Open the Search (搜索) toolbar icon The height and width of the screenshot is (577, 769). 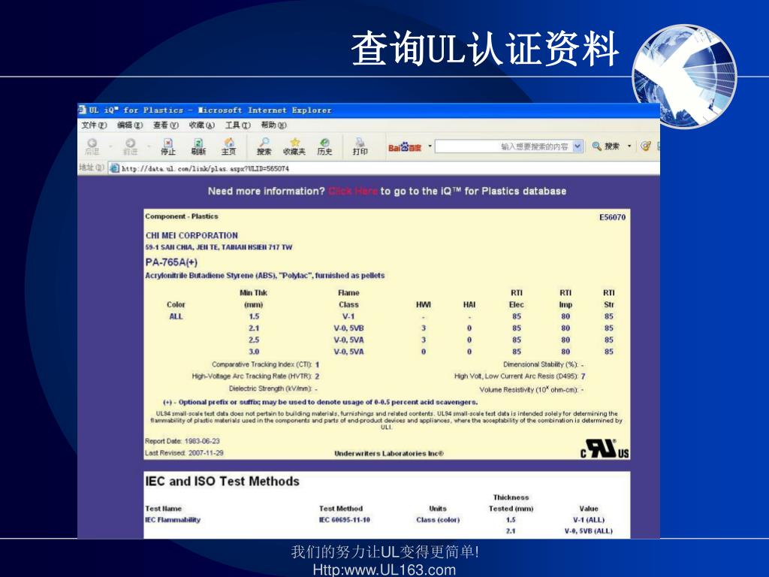(264, 147)
